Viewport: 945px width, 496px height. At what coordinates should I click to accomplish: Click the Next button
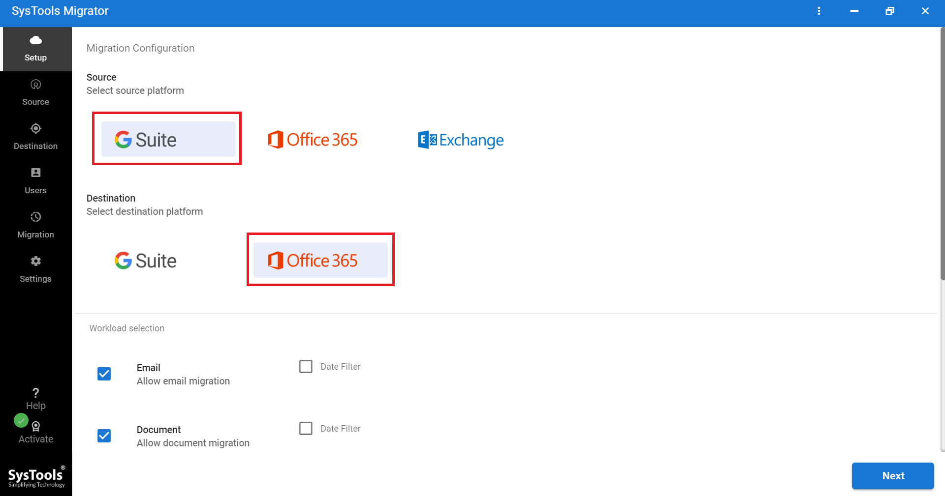(x=893, y=476)
